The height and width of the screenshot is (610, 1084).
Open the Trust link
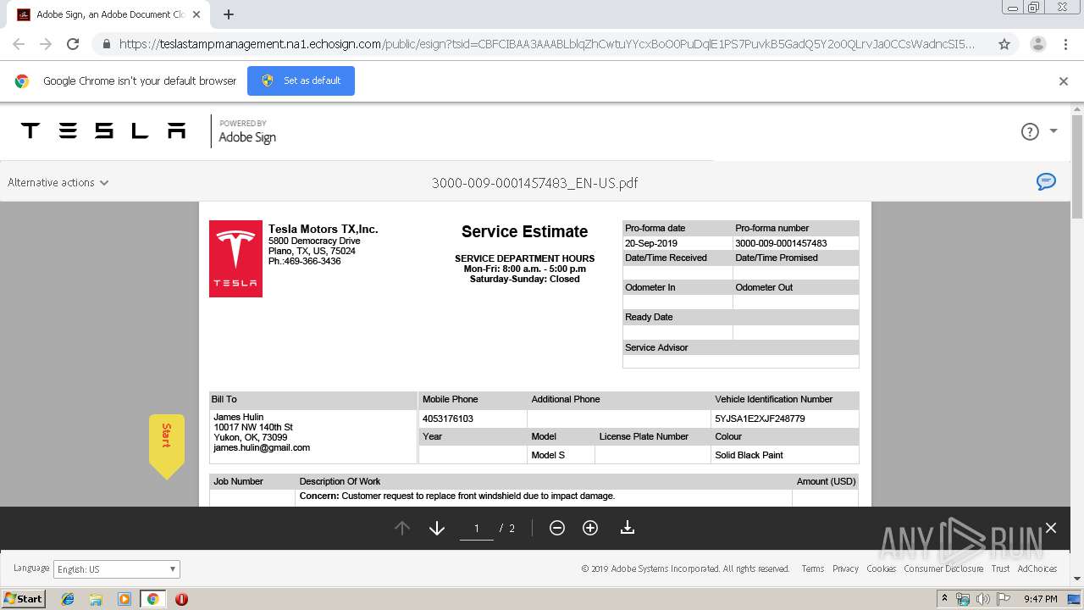pyautogui.click(x=1000, y=568)
